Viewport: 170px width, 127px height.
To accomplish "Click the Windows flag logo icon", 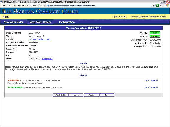I will (167, 5).
